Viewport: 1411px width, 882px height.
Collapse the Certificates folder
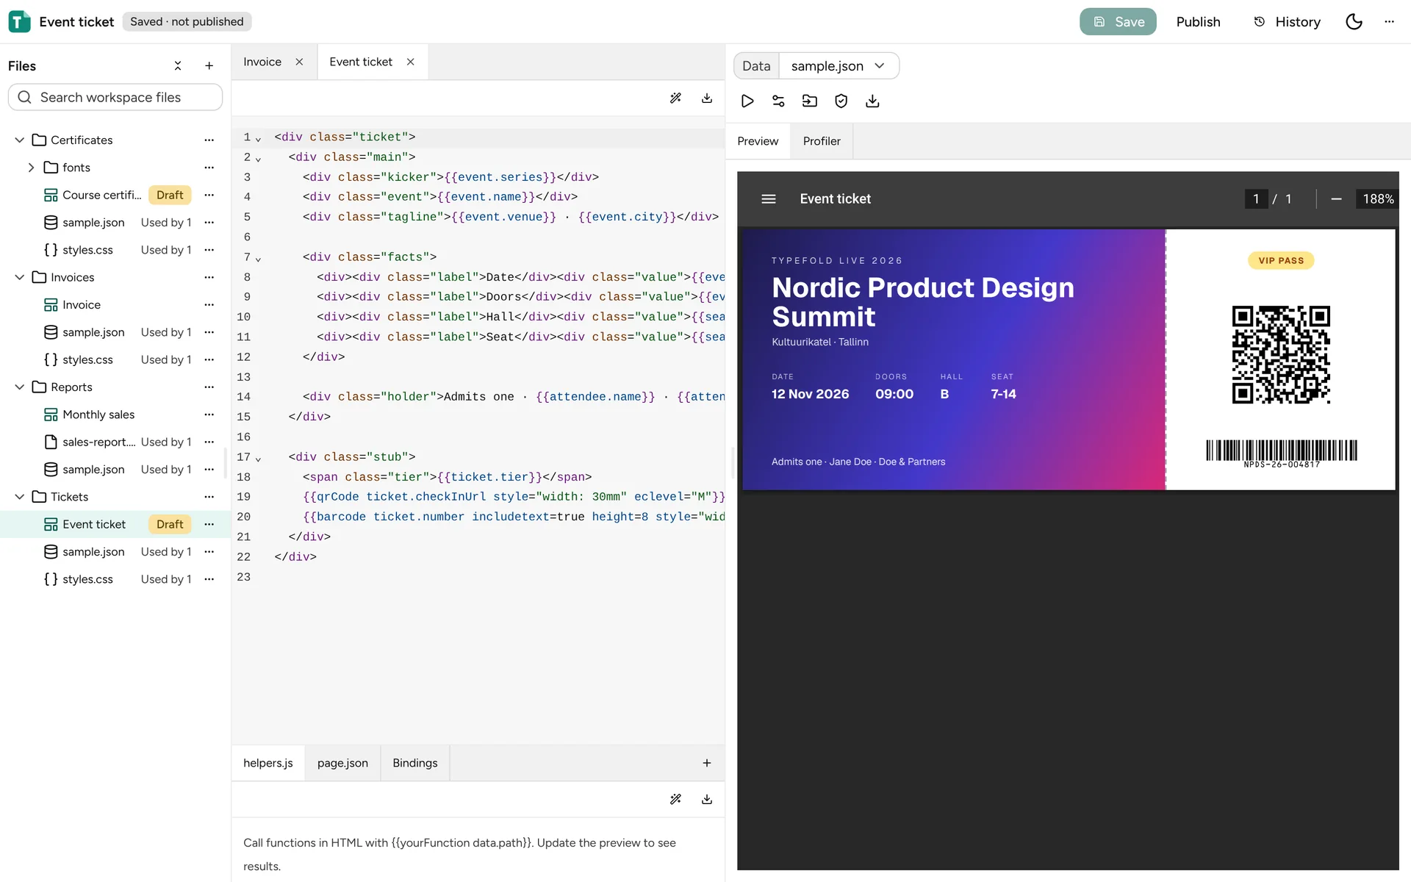coord(20,140)
